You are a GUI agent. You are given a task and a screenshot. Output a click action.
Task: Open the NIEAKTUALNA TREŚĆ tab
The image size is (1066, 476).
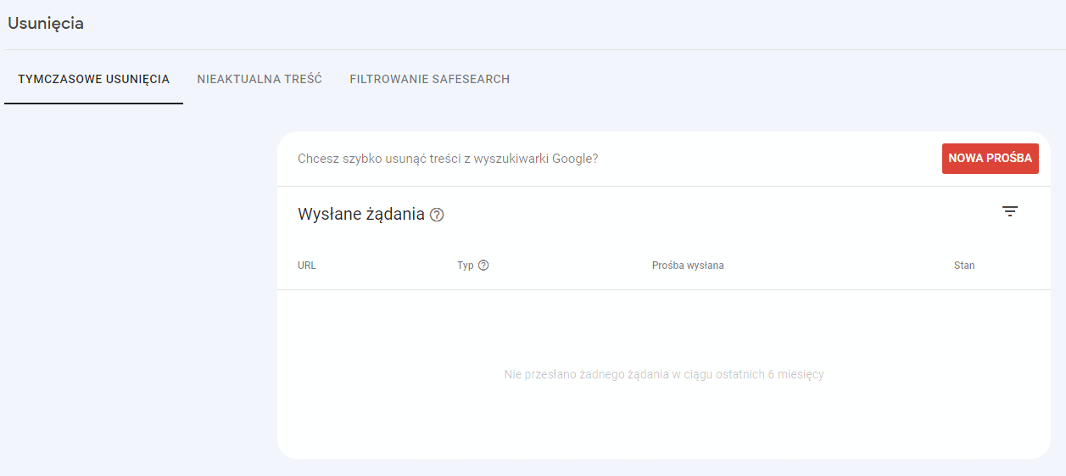click(260, 79)
